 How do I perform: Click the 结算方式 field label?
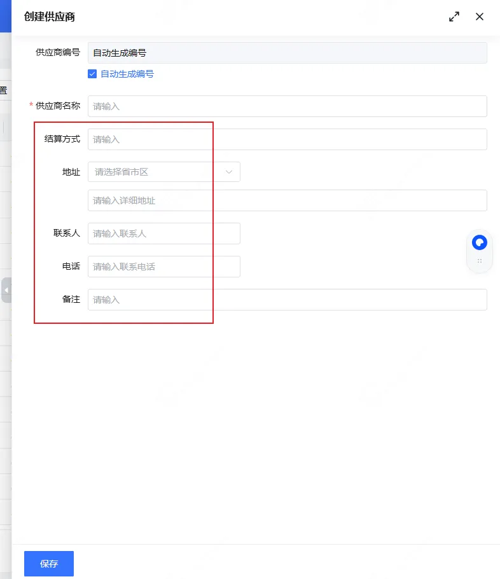tap(62, 139)
